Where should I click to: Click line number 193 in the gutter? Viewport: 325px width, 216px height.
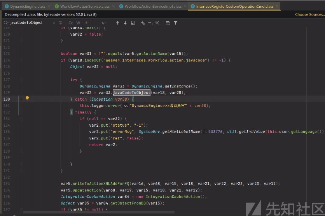pos(7,184)
